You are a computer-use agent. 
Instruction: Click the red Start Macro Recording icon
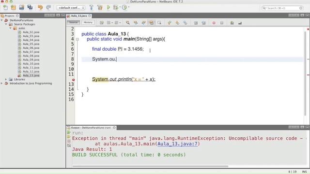(214, 23)
